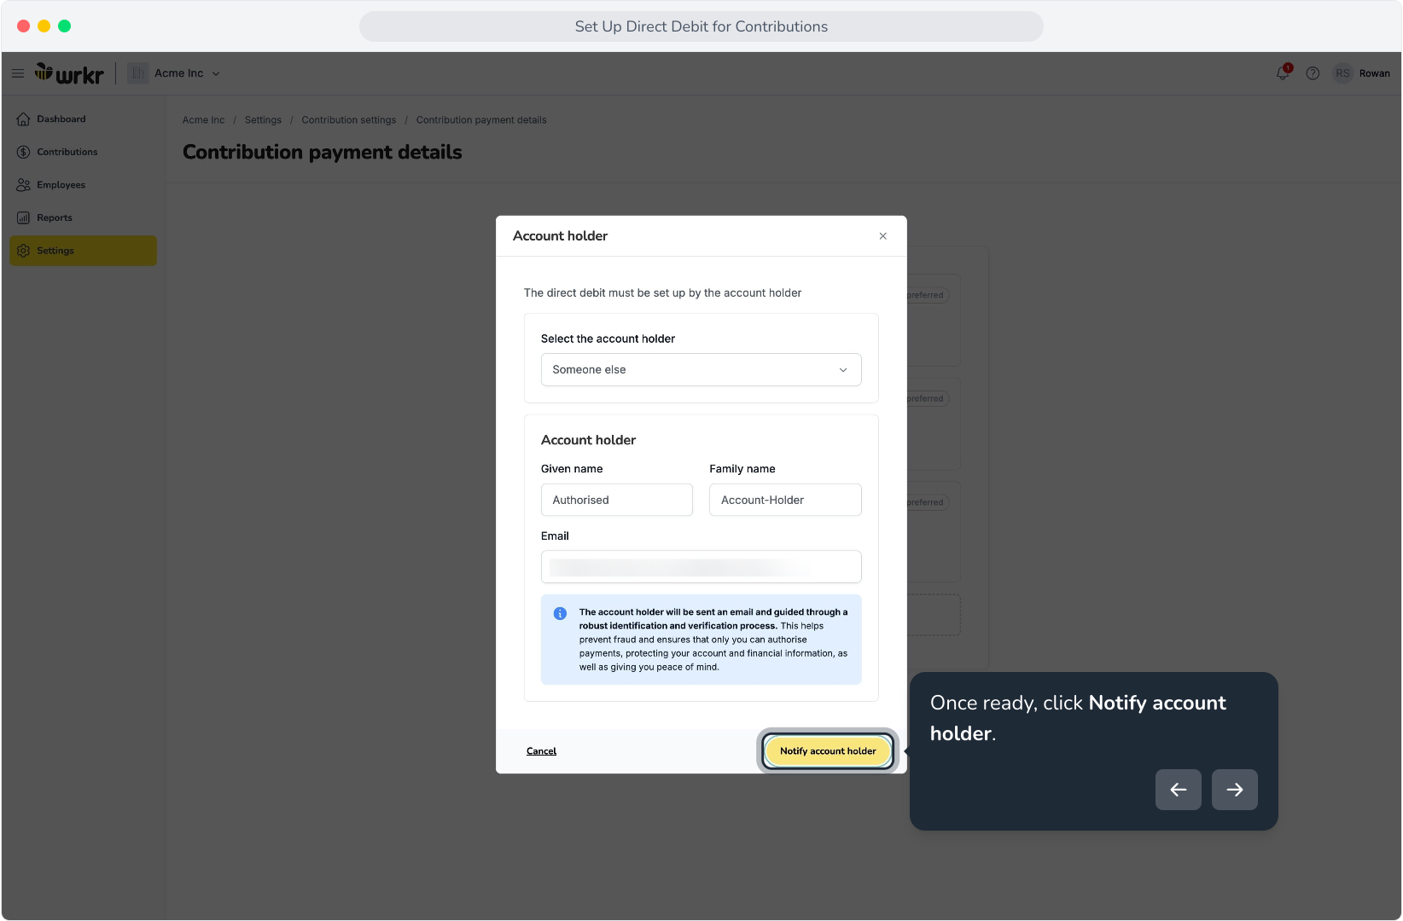Select Settings in sidebar
Viewport: 1403px width, 921px height.
(x=83, y=251)
